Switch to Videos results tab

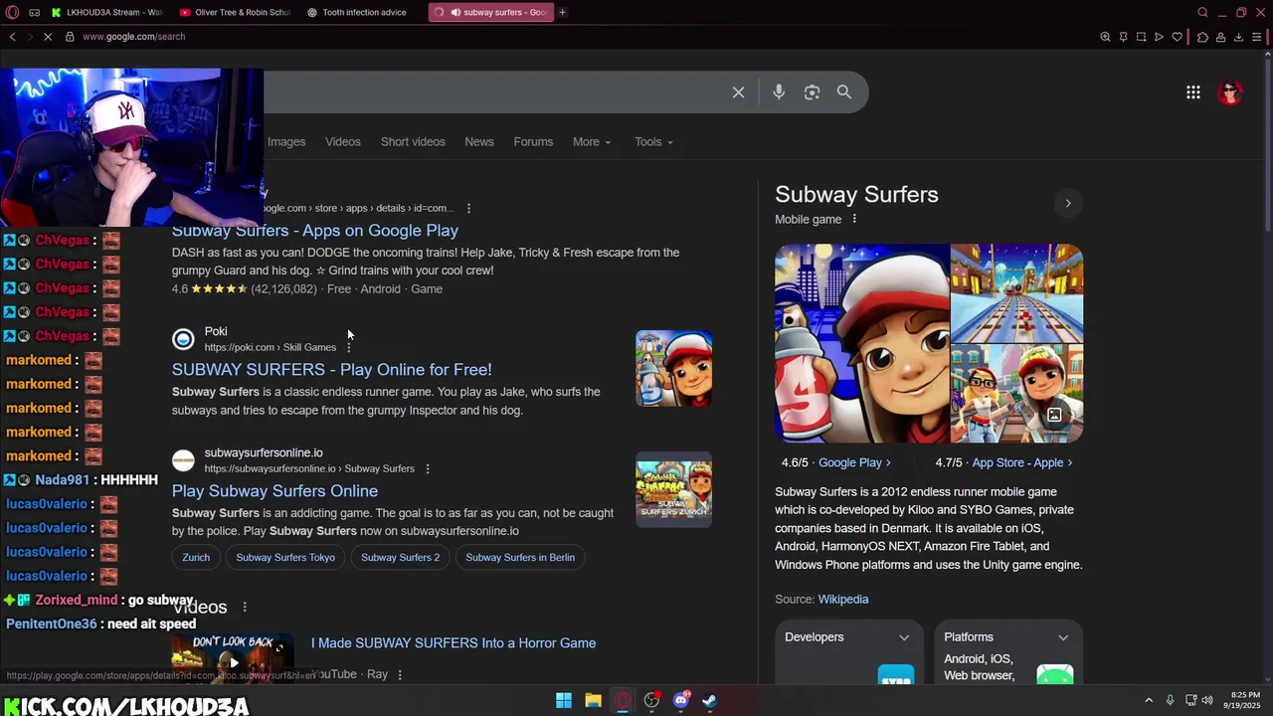pyautogui.click(x=343, y=142)
